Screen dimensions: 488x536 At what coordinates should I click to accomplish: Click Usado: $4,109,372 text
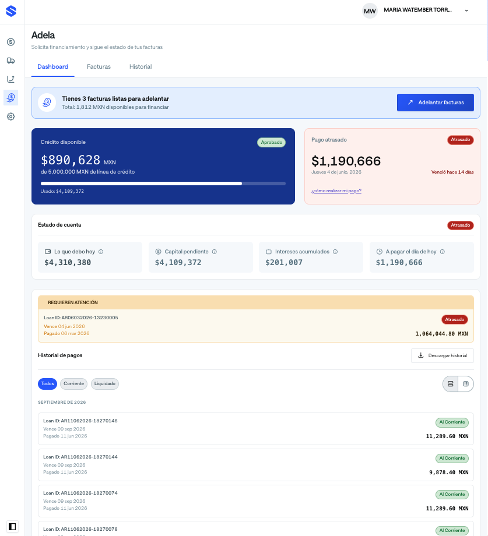coord(62,192)
